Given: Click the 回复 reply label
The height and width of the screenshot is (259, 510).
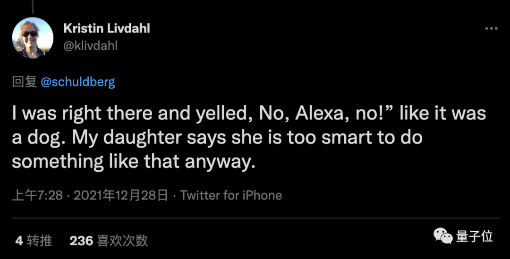Looking at the screenshot, I should click(x=25, y=82).
